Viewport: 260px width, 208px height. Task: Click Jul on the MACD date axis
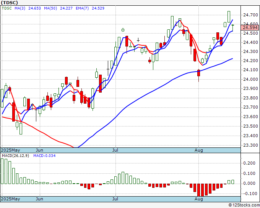tap(115, 199)
